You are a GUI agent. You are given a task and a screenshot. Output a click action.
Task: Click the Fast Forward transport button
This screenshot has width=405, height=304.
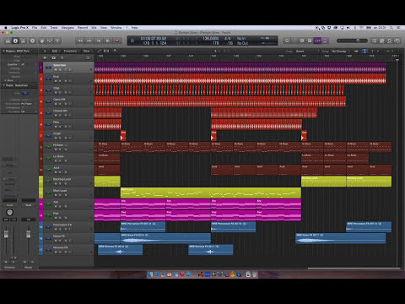[x=89, y=41]
